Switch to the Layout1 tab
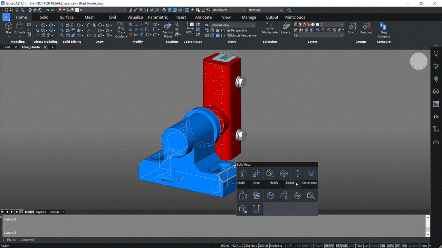 (40, 212)
